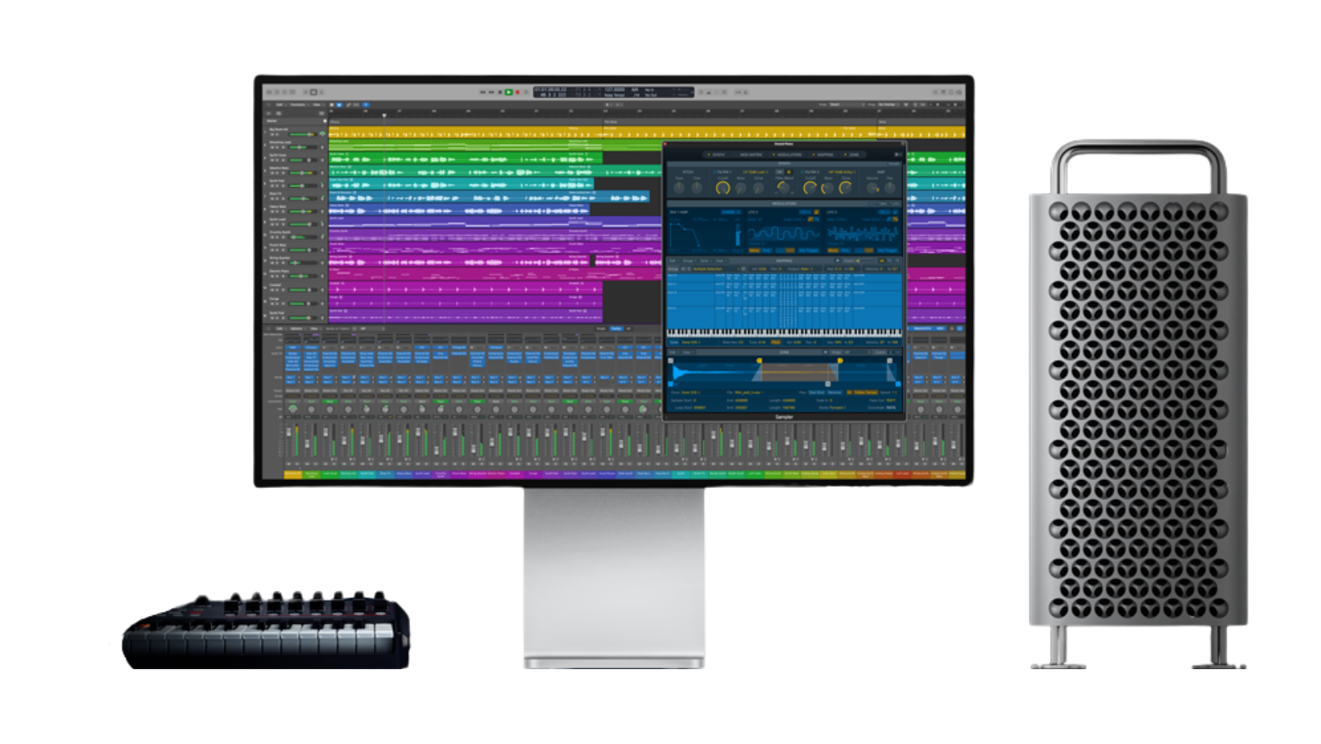This screenshot has width=1321, height=744.
Task: Click the Rewind button in transport
Action: coord(482,92)
